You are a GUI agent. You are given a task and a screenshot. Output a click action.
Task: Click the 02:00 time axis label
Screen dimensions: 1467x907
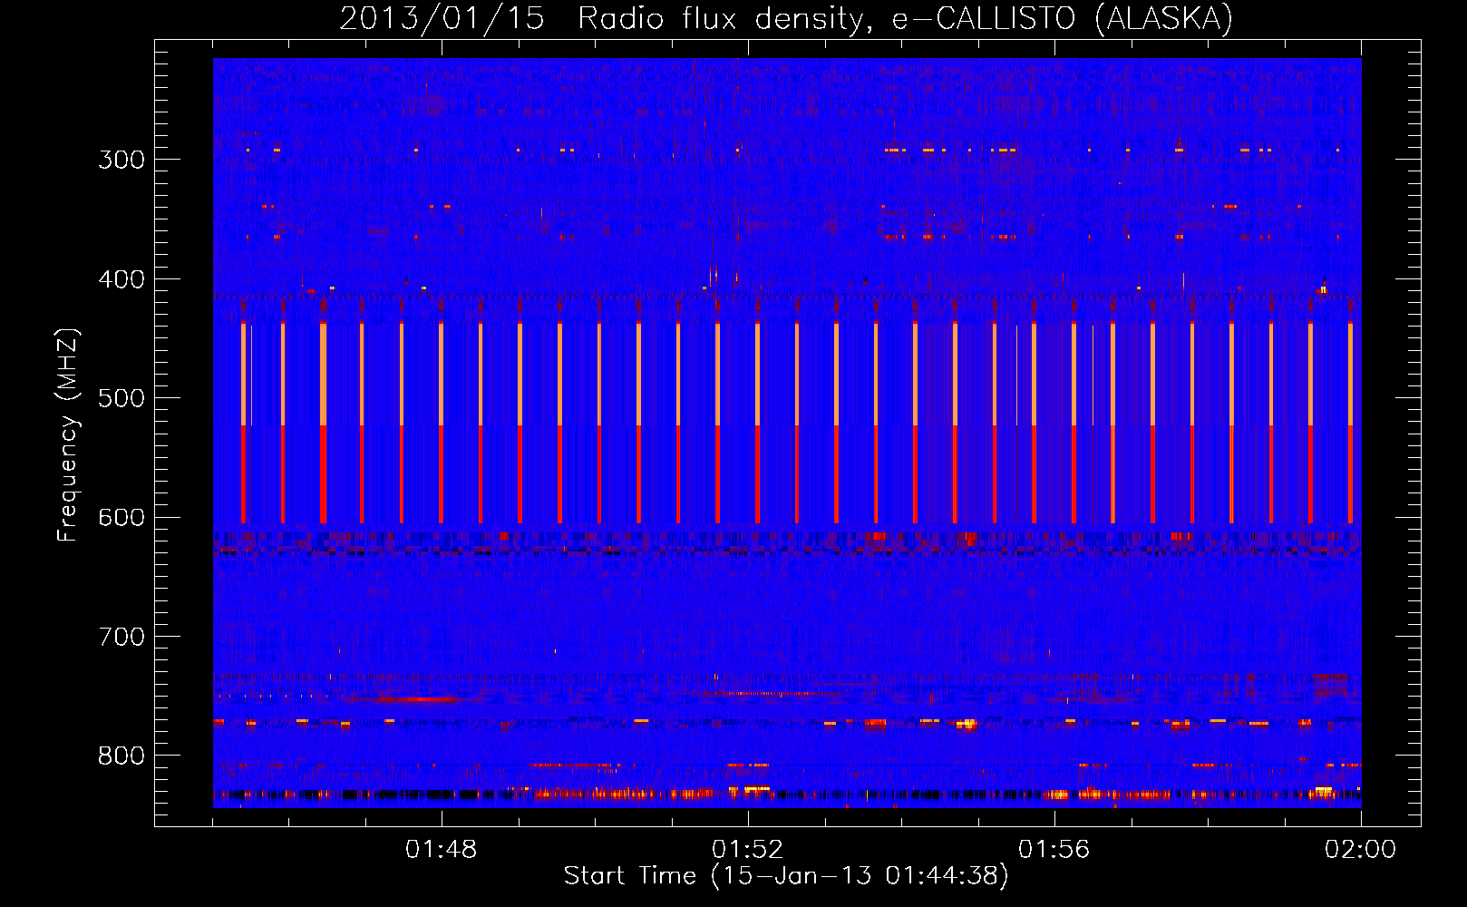click(x=1361, y=850)
